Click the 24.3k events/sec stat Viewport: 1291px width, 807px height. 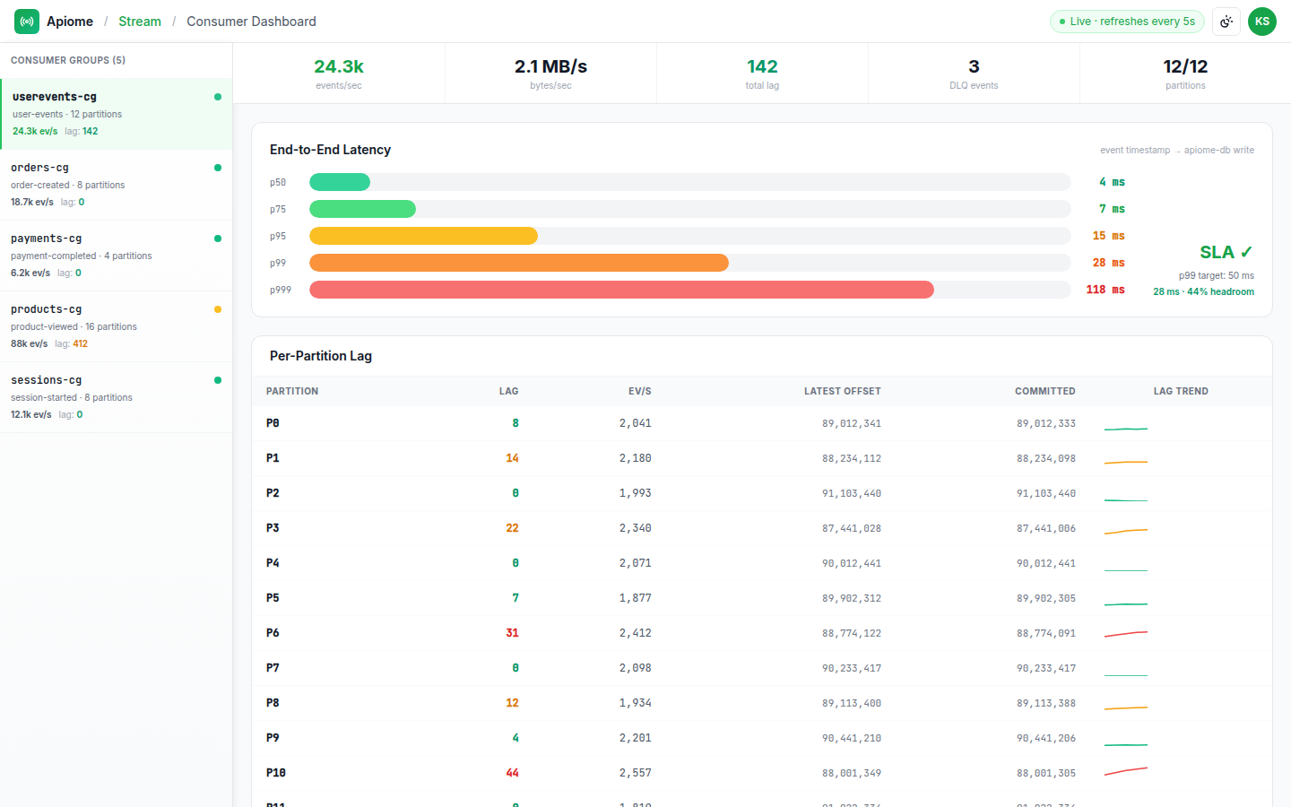[x=339, y=74]
